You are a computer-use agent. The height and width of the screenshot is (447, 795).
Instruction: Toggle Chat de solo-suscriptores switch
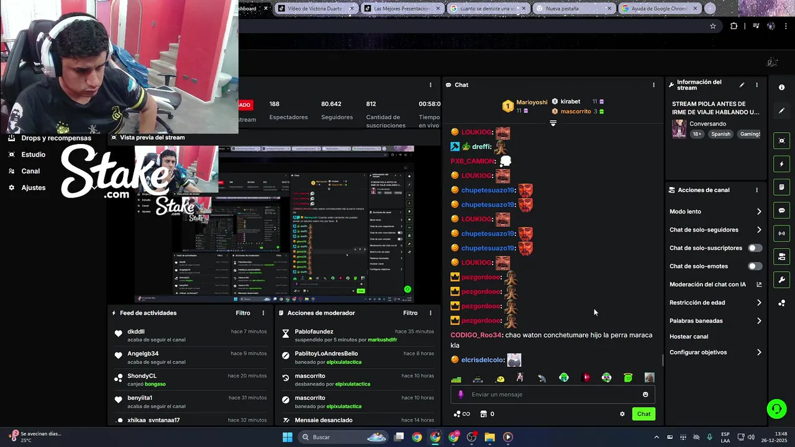coord(755,248)
